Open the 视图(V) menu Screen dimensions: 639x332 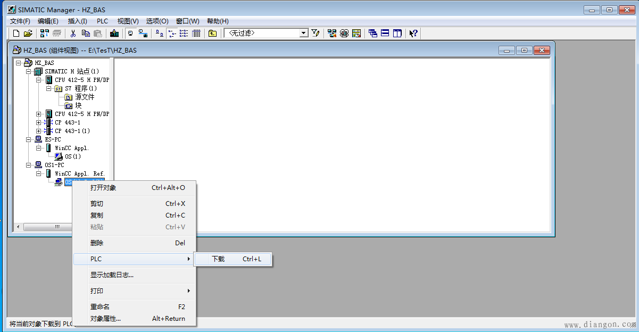[128, 21]
